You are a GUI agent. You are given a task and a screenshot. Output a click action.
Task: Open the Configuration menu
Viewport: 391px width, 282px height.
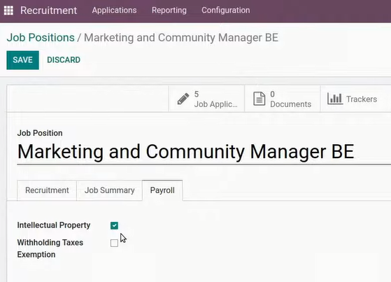(x=226, y=10)
